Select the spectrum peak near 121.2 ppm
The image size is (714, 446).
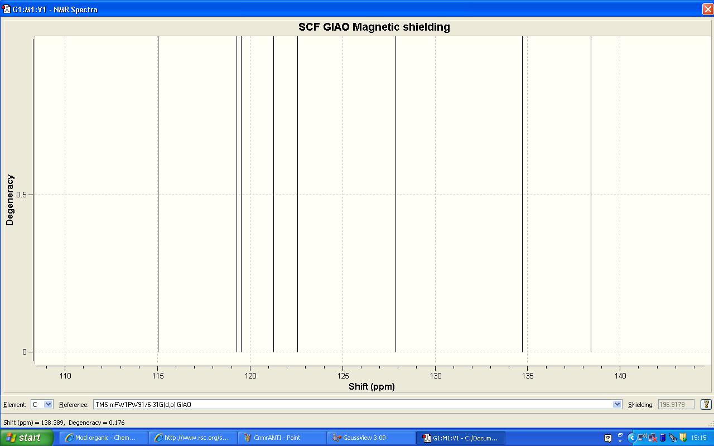[273, 194]
